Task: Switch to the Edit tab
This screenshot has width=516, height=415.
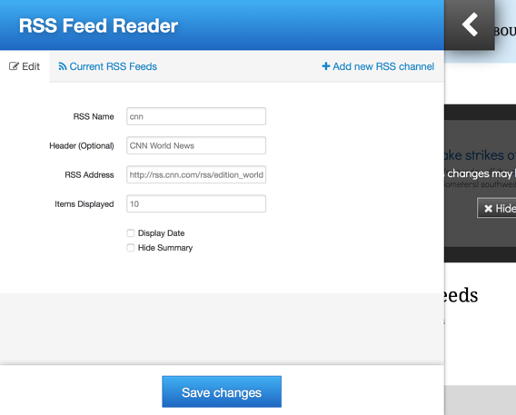Action: click(25, 66)
